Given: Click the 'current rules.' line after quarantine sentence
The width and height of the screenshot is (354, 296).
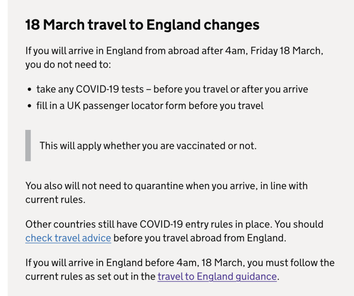Looking at the screenshot, I should pos(55,200).
